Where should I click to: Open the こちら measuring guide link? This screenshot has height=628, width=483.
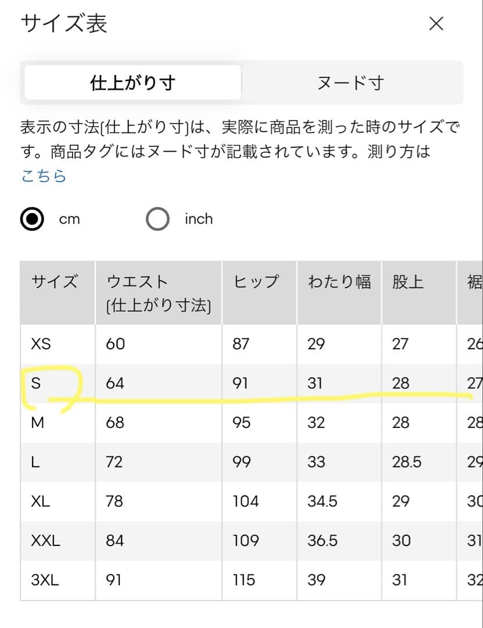(43, 176)
